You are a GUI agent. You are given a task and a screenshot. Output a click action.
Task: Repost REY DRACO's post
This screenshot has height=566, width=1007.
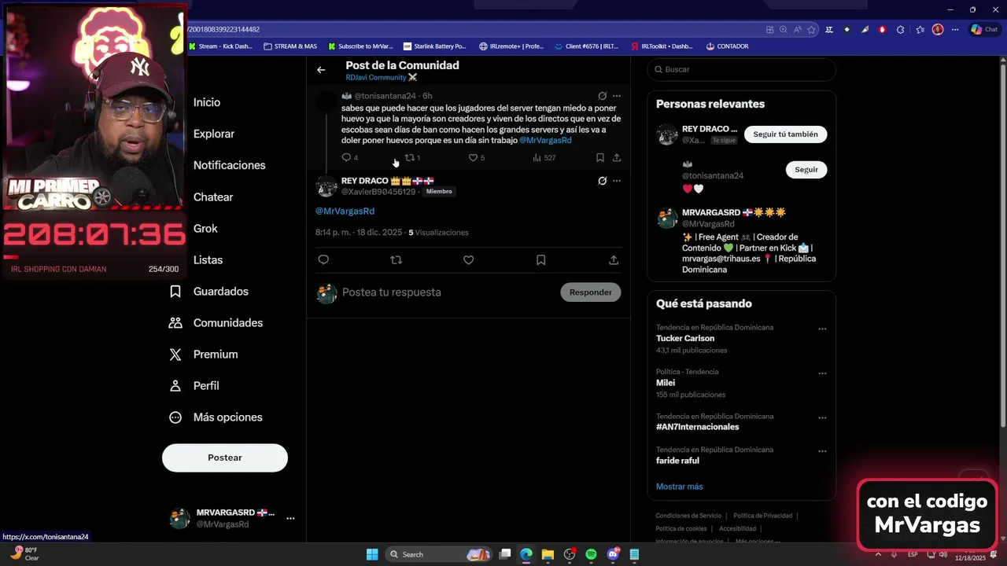(x=396, y=260)
